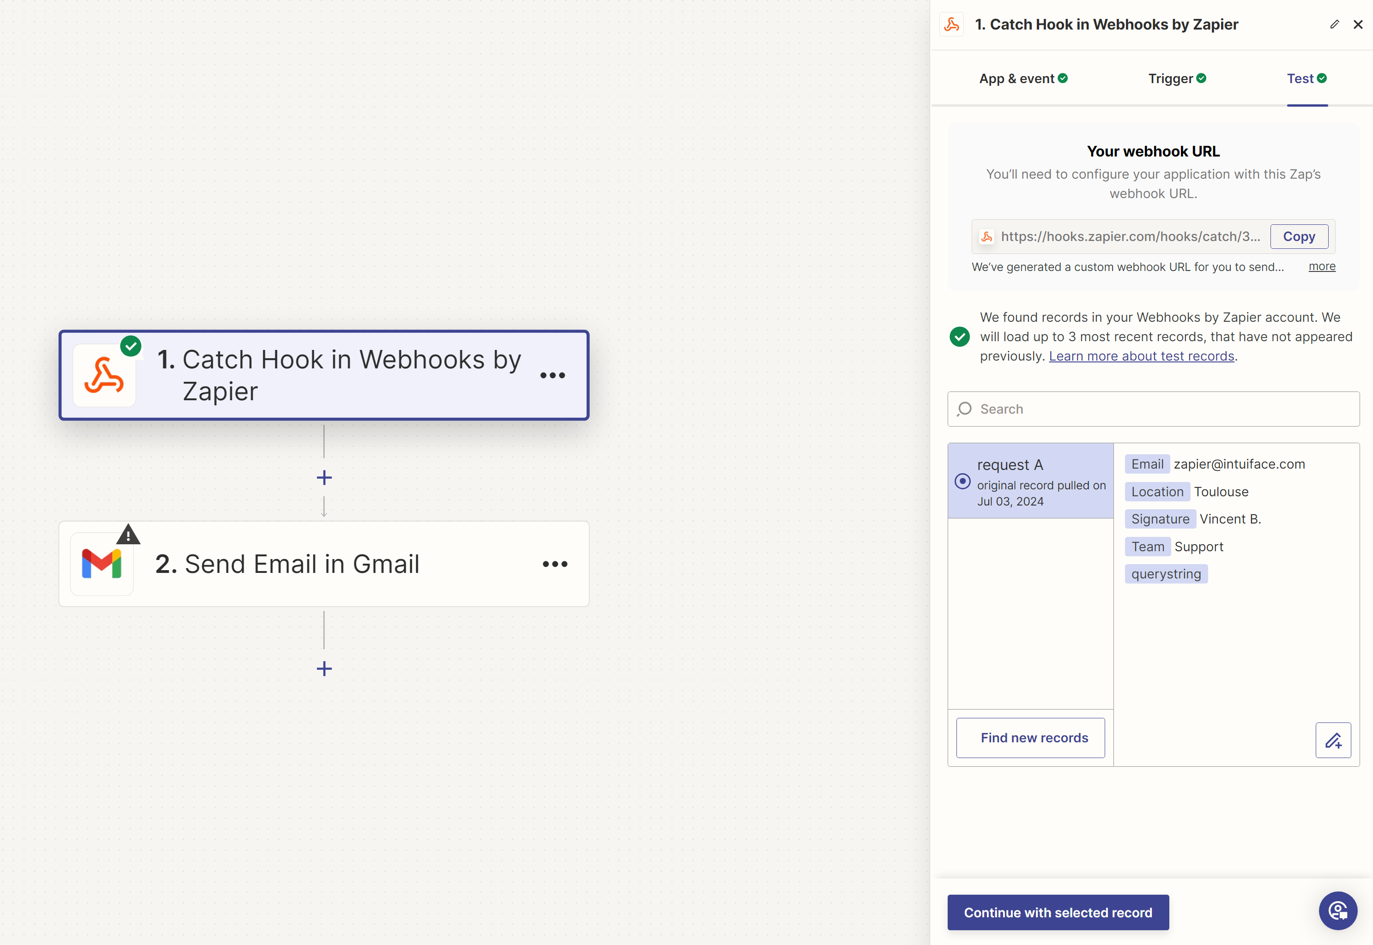This screenshot has height=945, width=1373.
Task: Click the original record pulled date text
Action: pyautogui.click(x=1041, y=494)
